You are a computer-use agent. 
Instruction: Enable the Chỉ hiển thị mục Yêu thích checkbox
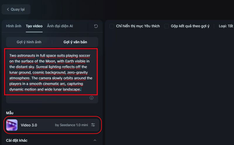pos(112,26)
